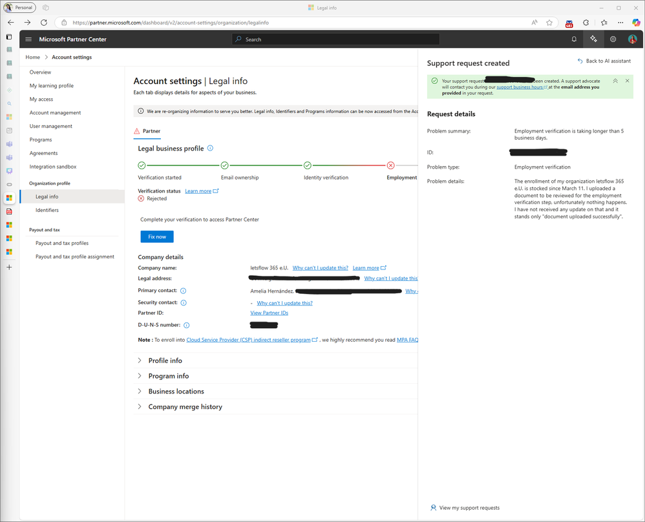Open the settings gear in Partner Center header
Screen dimensions: 645x522
coord(613,39)
